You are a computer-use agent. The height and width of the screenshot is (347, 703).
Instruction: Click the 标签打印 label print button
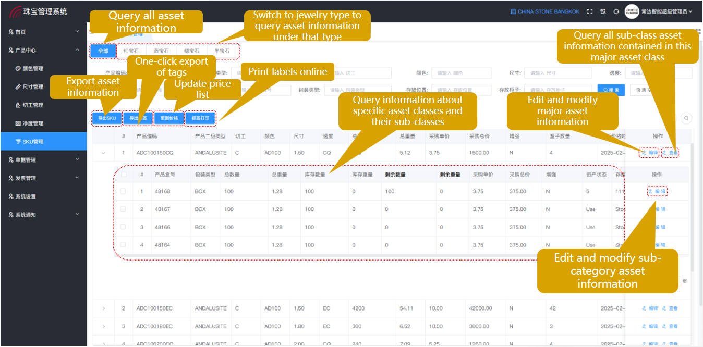pos(200,118)
